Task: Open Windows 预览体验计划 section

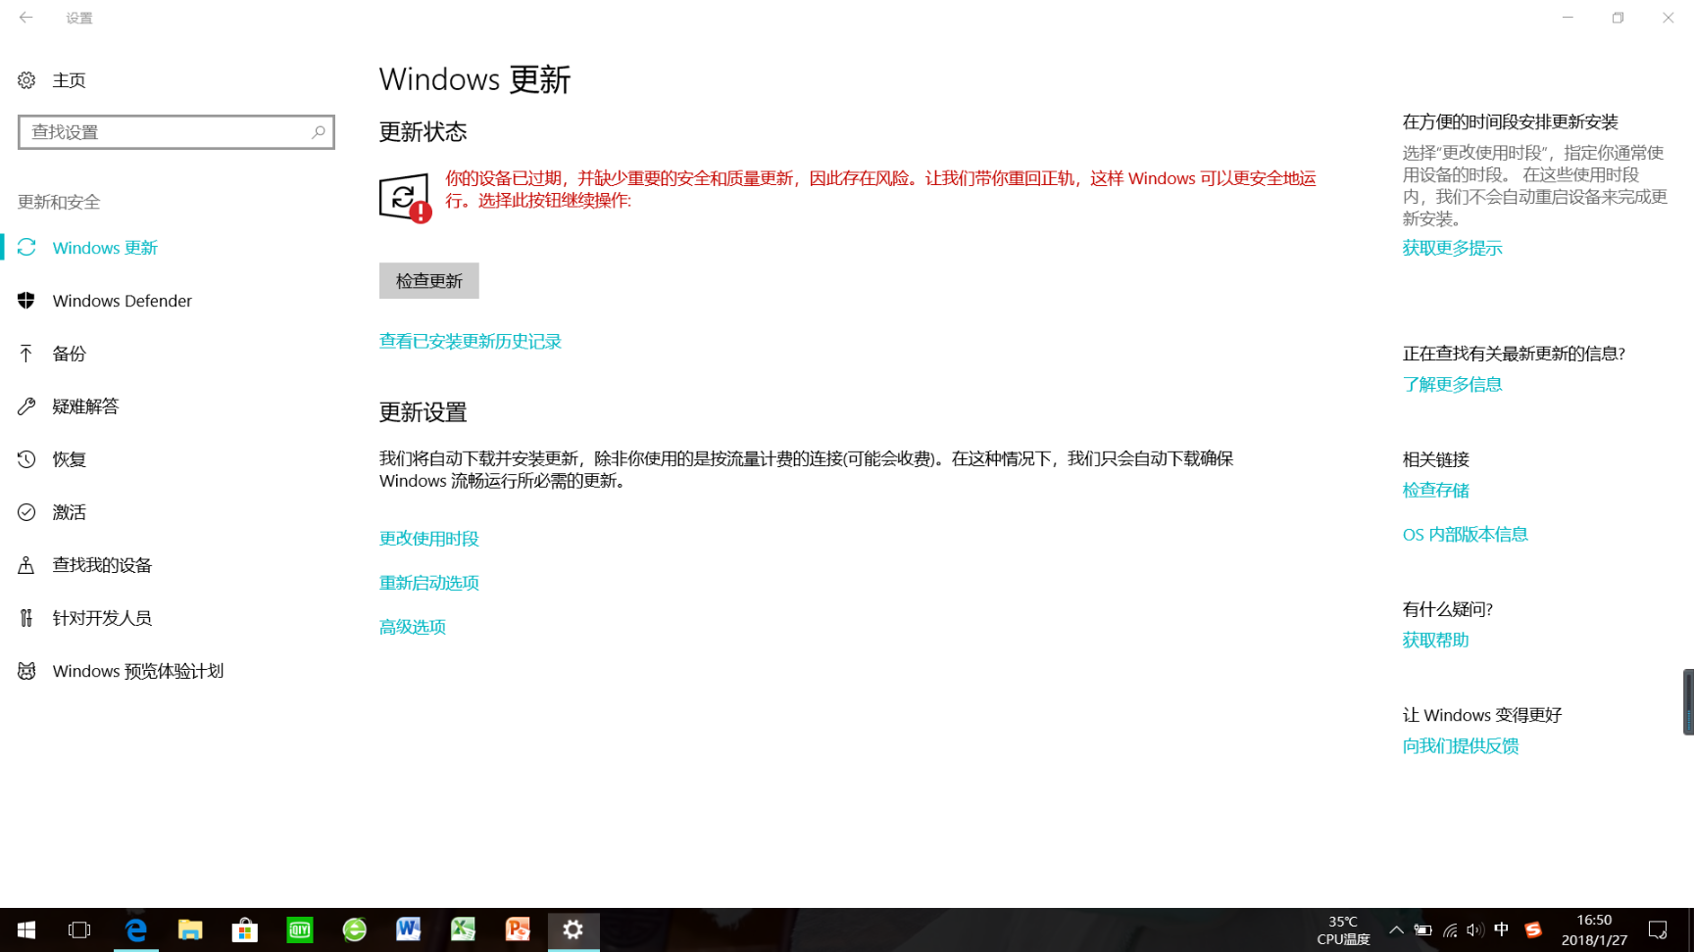Action: point(138,671)
